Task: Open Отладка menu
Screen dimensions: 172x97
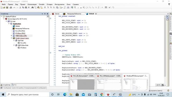Action: [49, 4]
